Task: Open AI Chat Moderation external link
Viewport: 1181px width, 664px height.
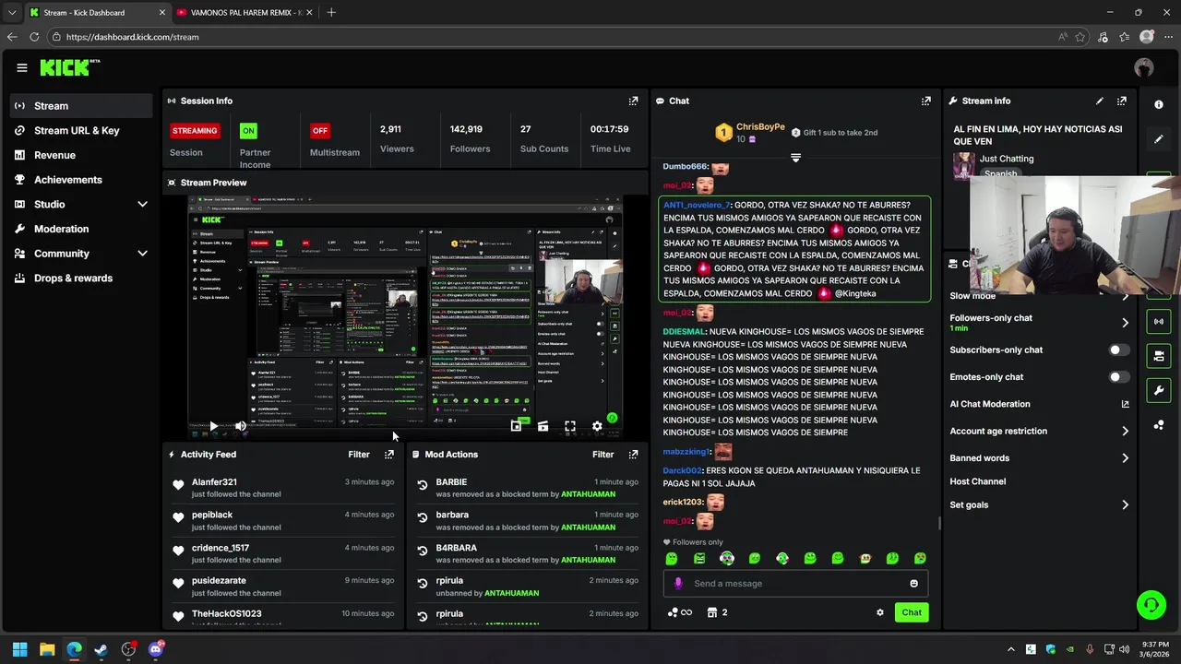Action: pyautogui.click(x=1125, y=404)
